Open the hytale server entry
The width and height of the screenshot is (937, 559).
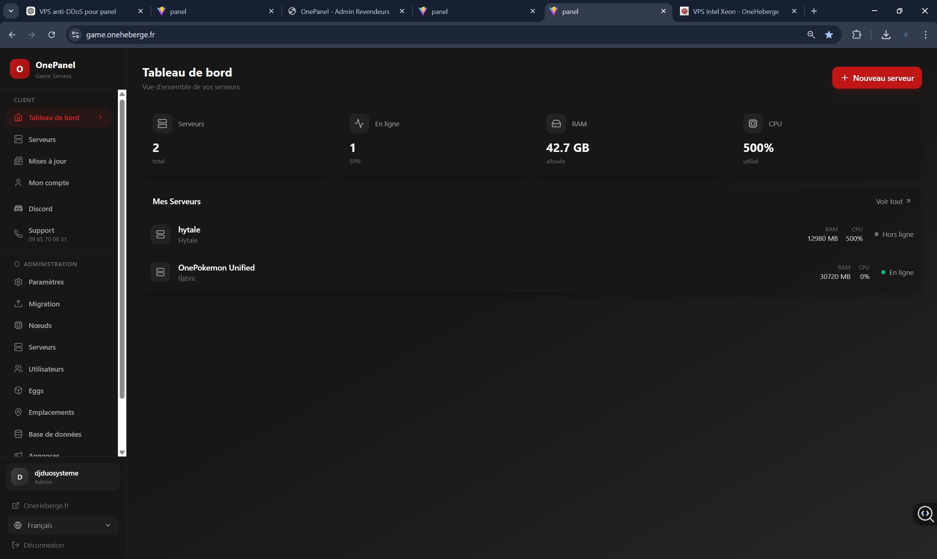pyautogui.click(x=189, y=234)
